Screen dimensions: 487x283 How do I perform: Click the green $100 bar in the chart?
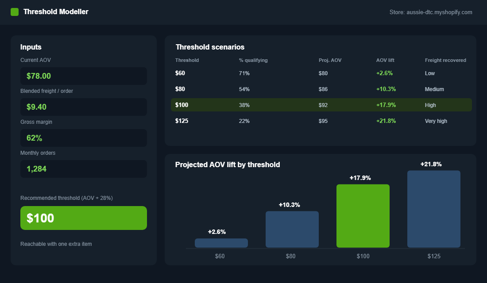pyautogui.click(x=363, y=216)
